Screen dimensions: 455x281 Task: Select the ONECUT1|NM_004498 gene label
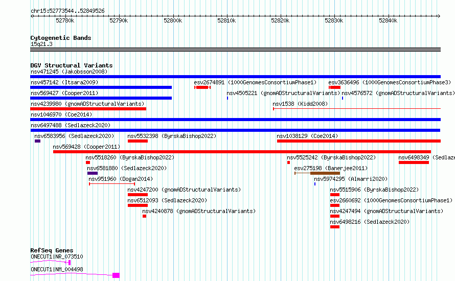click(x=57, y=269)
